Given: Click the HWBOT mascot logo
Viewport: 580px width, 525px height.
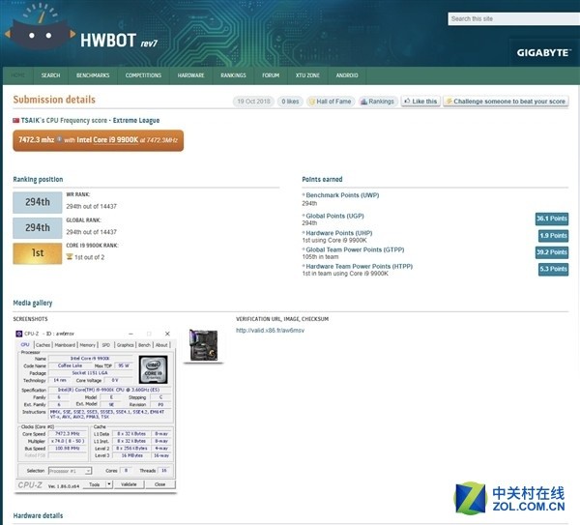Looking at the screenshot, I should (40, 27).
